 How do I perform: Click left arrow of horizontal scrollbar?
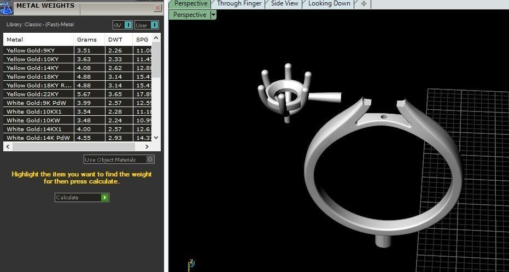point(8,146)
